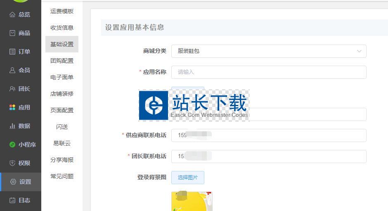The width and height of the screenshot is (388, 211).
Task: Open 数据 bar chart icon
Action: click(12, 126)
